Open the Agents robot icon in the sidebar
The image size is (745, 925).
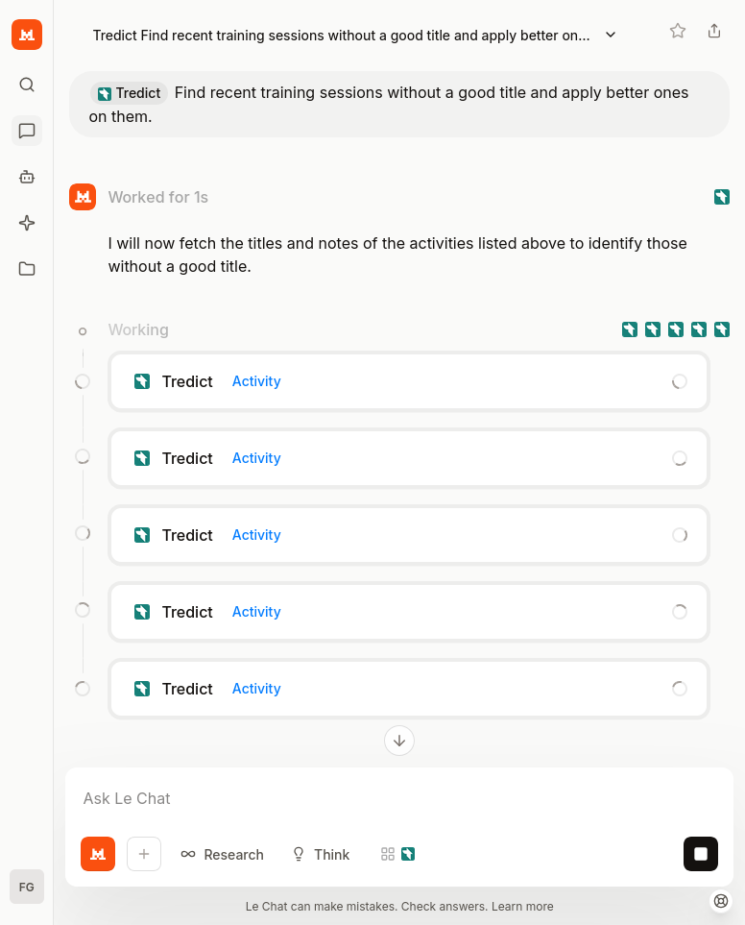[26, 176]
